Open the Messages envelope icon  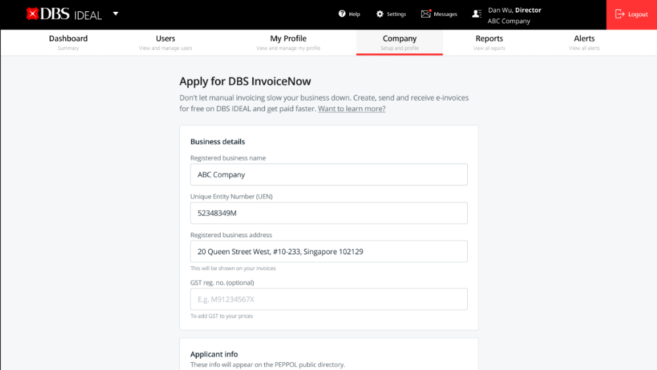(x=426, y=14)
